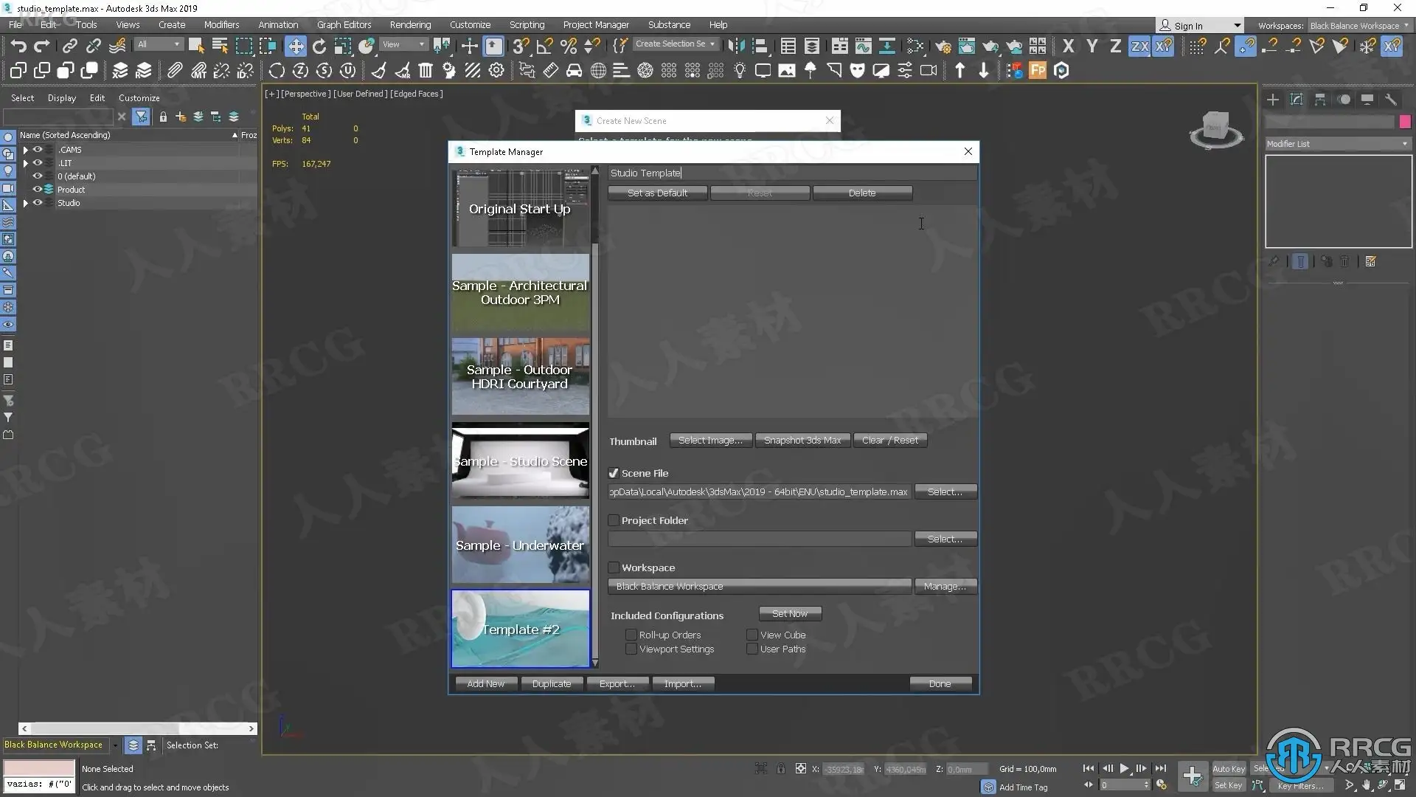The width and height of the screenshot is (1416, 797).
Task: Check the View Cube configuration option
Action: coord(752,635)
